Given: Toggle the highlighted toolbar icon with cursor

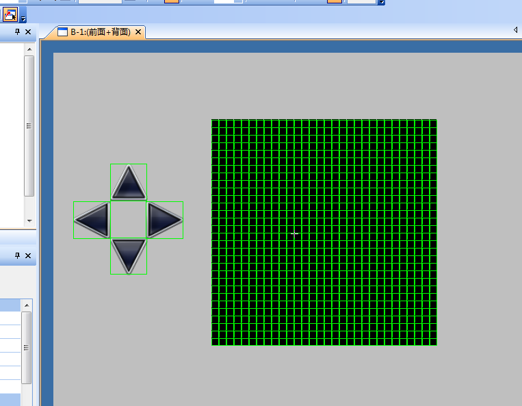Looking at the screenshot, I should 10,15.
